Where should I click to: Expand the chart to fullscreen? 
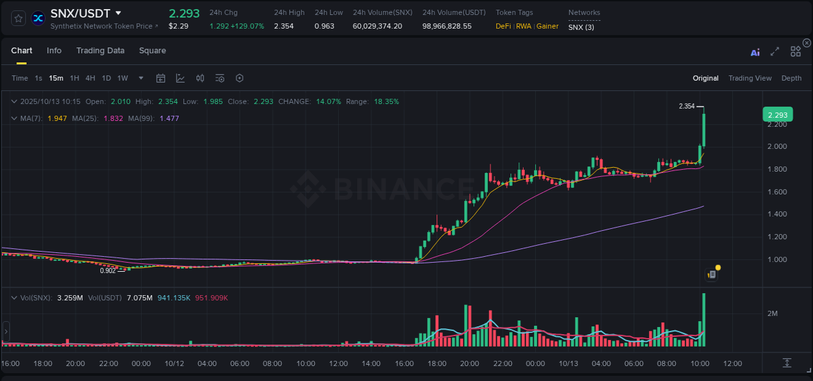(774, 52)
